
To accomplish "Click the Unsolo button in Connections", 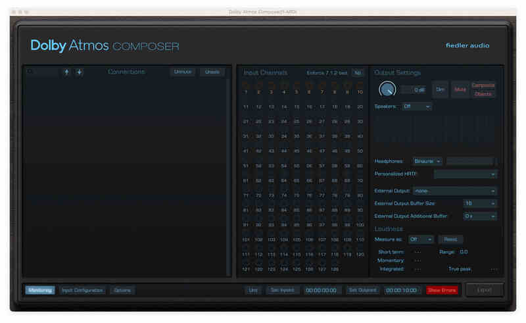I will pyautogui.click(x=212, y=72).
